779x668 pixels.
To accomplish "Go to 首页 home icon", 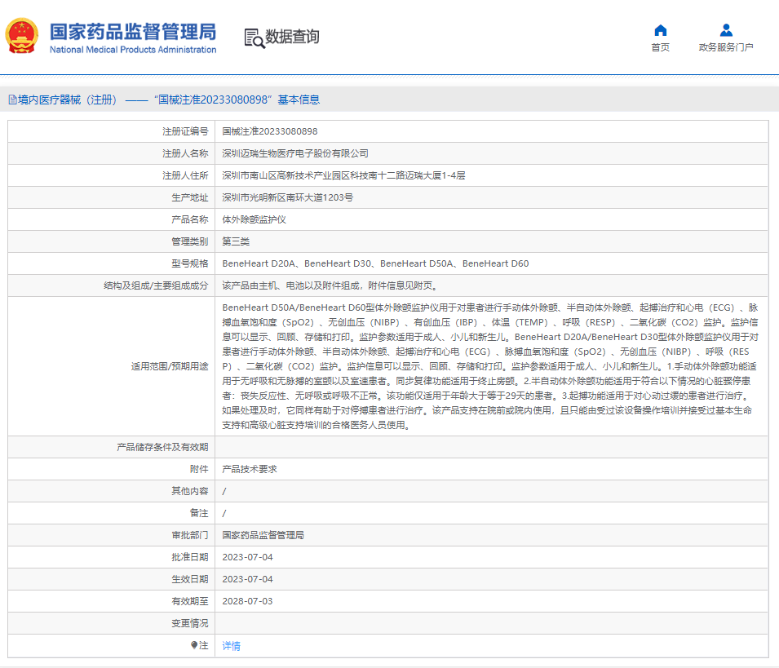I will coord(660,30).
